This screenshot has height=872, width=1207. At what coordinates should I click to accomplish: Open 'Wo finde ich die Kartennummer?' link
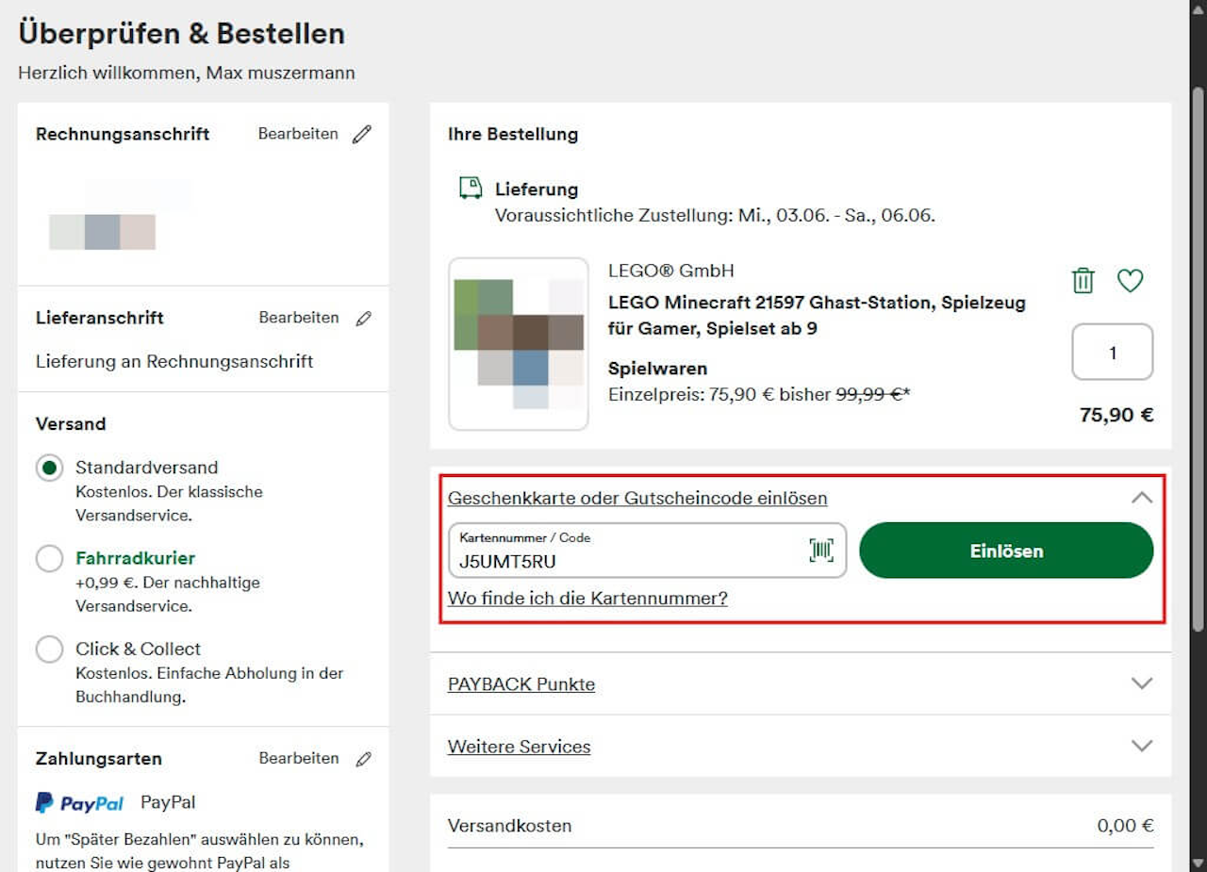point(587,598)
